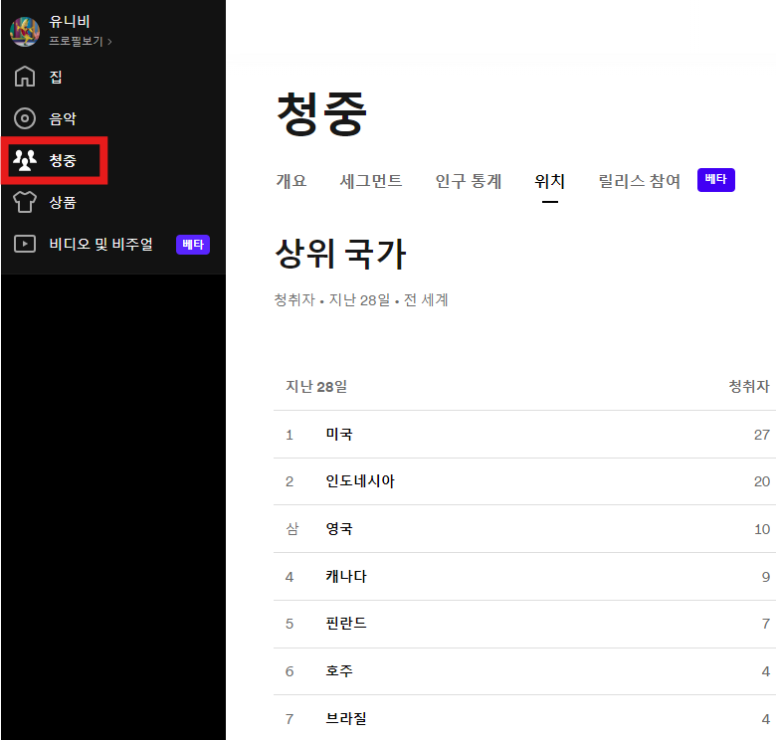Click listener count 27 for 미국
This screenshot has width=776, height=740.
[762, 435]
